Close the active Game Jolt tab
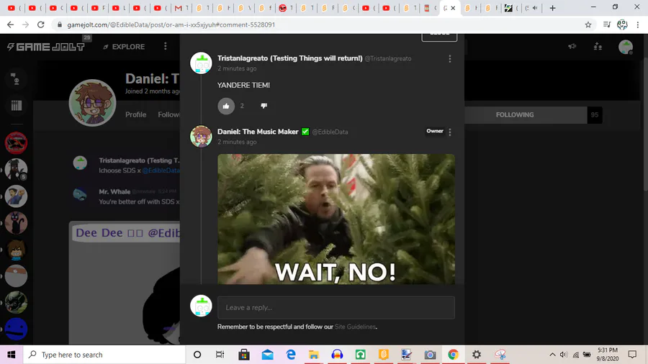This screenshot has width=648, height=364. coord(453,8)
